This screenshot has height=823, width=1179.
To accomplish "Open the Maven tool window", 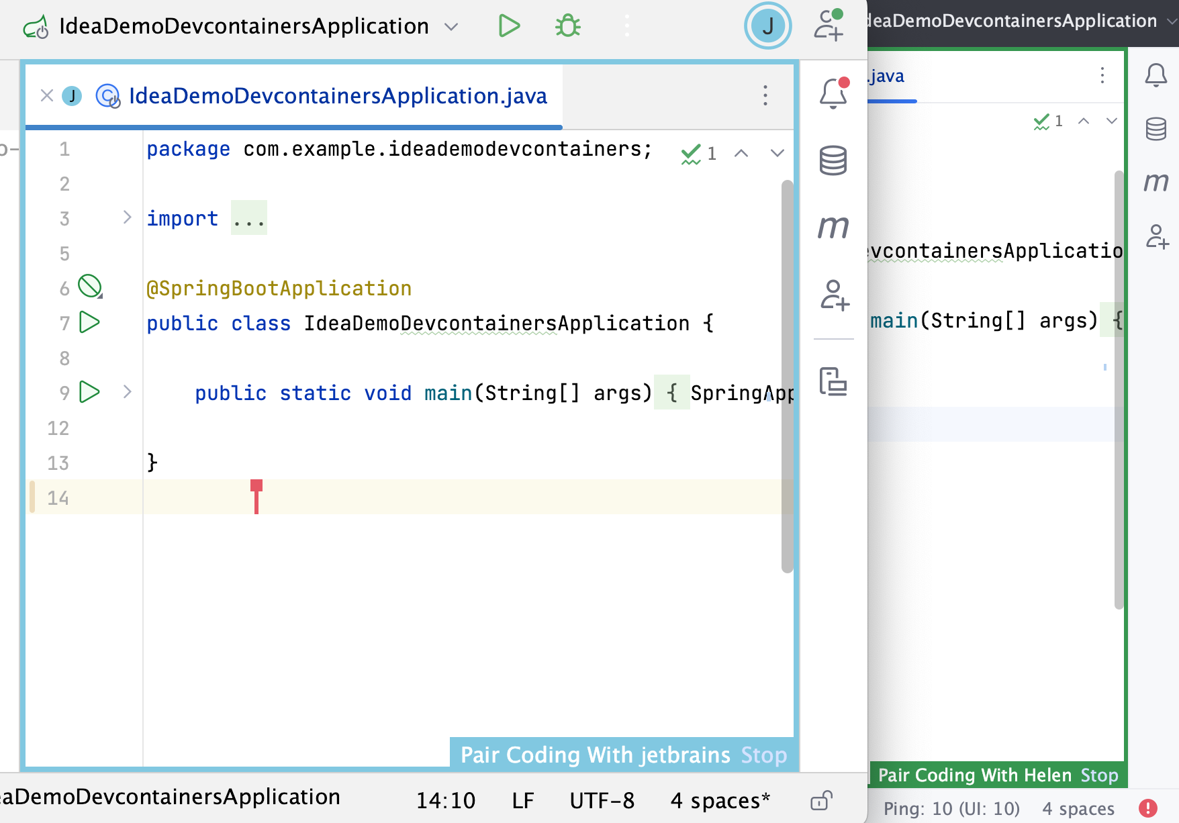I will click(833, 227).
